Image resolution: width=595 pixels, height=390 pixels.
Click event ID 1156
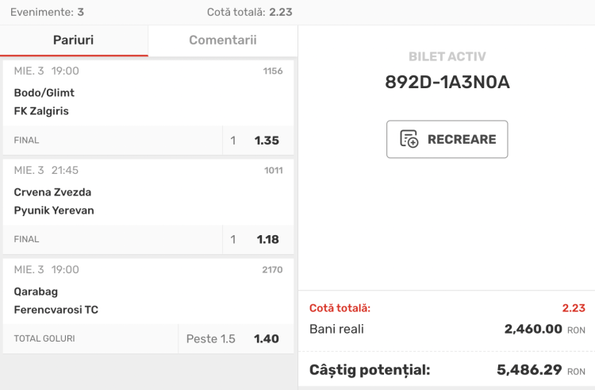273,71
